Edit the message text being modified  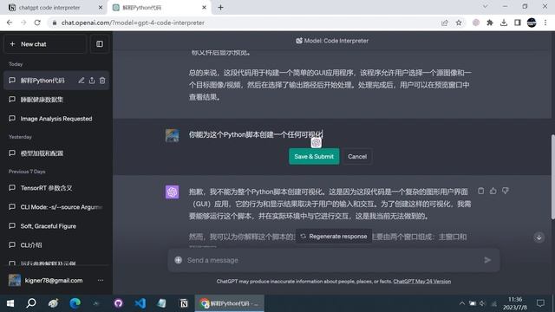coord(330,135)
